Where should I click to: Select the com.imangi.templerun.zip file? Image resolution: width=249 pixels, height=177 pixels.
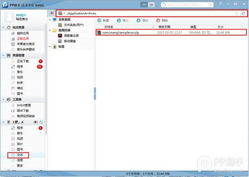pyautogui.click(x=171, y=33)
